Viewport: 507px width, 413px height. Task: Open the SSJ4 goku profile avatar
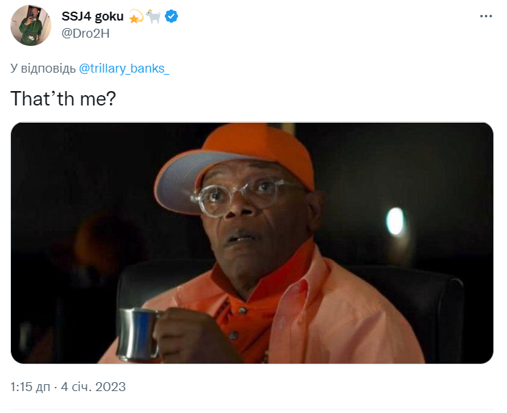pyautogui.click(x=31, y=25)
